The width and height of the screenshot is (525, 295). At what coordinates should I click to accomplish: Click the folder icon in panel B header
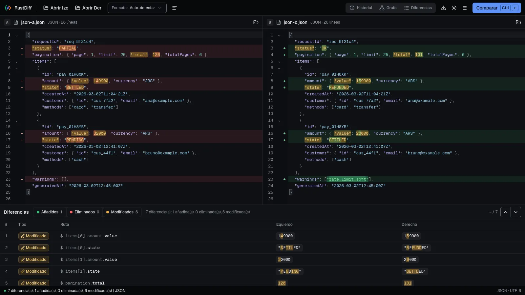click(518, 22)
